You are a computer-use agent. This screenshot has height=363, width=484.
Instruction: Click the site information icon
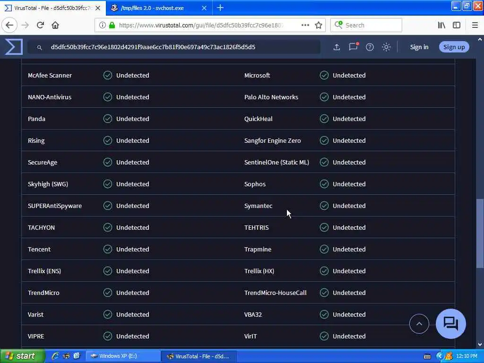point(102,26)
